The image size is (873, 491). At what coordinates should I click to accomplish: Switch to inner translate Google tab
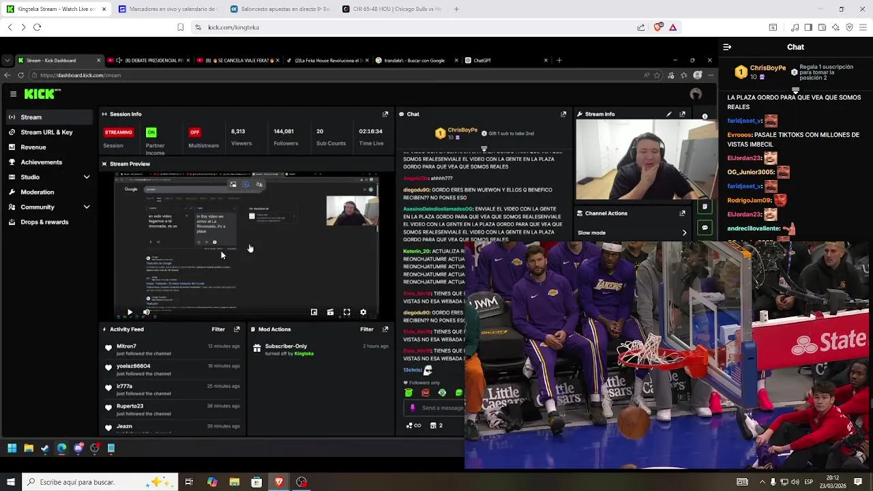[x=417, y=60]
